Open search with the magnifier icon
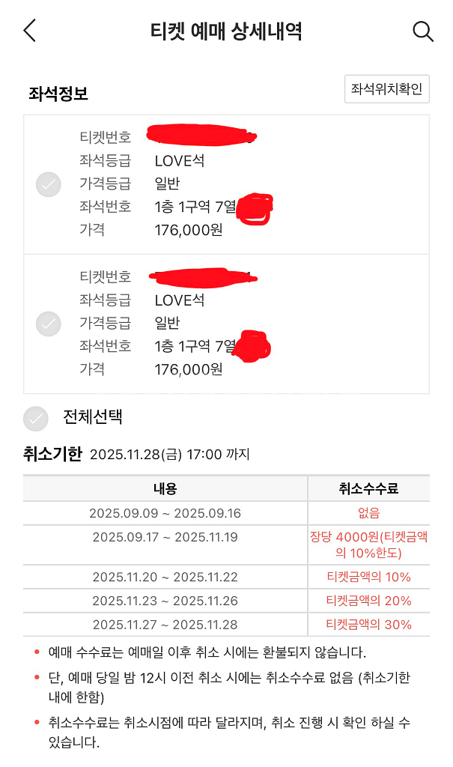This screenshot has height=767, width=453. tap(423, 31)
